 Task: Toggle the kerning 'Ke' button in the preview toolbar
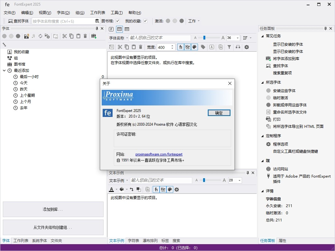[x=188, y=47]
